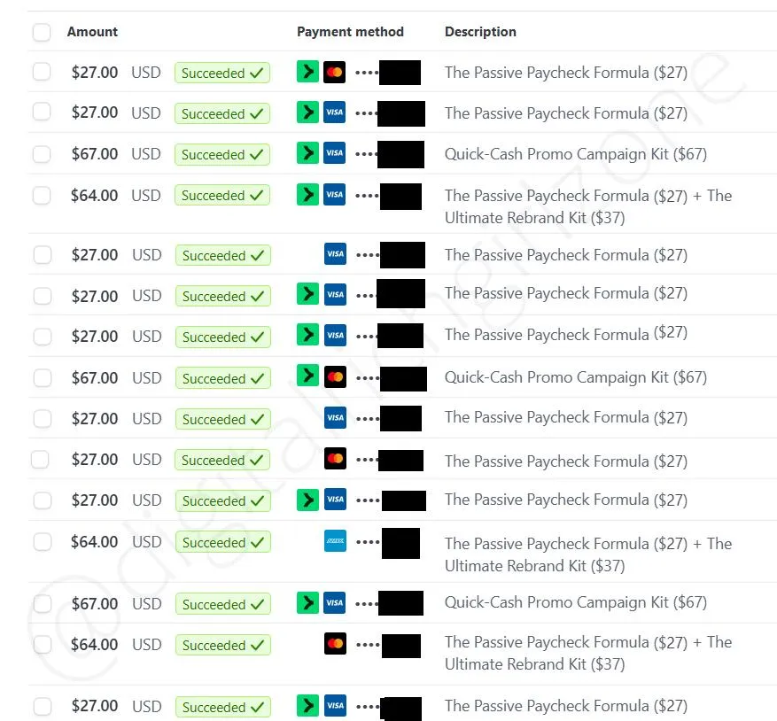Click Mastercard icon on the $67.00 Quick-Cash payment
Image resolution: width=777 pixels, height=721 pixels.
335,376
